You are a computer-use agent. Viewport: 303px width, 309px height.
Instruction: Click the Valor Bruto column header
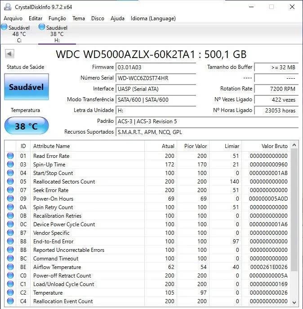[266, 146]
